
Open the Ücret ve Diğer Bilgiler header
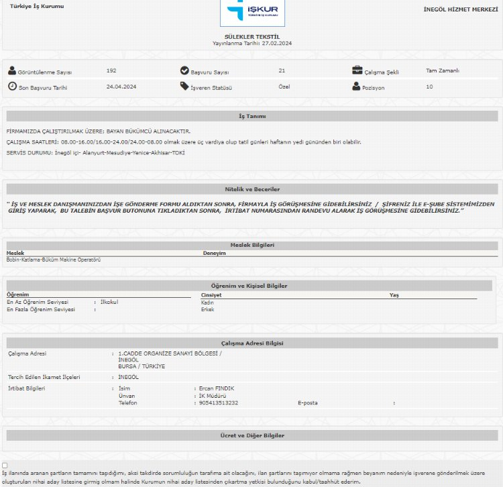click(252, 435)
